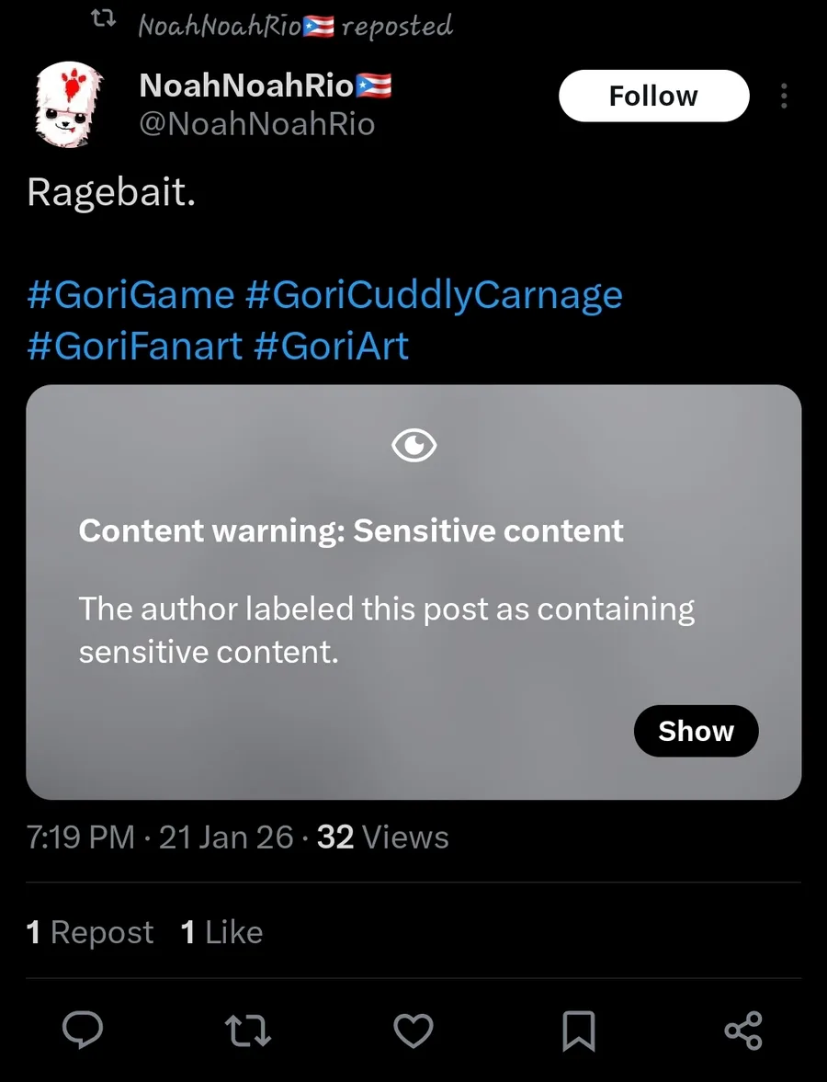Screen dimensions: 827x1082
Task: Repost this post using the bottom repost icon
Action: 248,1030
